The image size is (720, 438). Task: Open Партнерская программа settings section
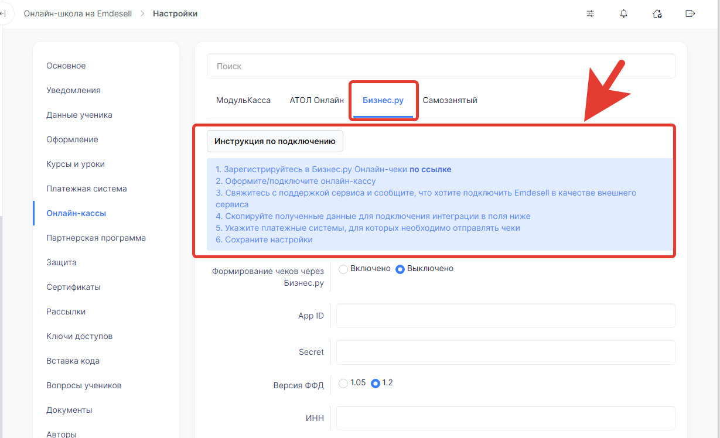[x=96, y=238]
